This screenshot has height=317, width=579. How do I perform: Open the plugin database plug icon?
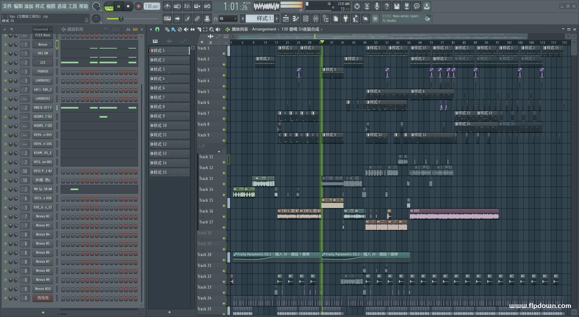346,19
